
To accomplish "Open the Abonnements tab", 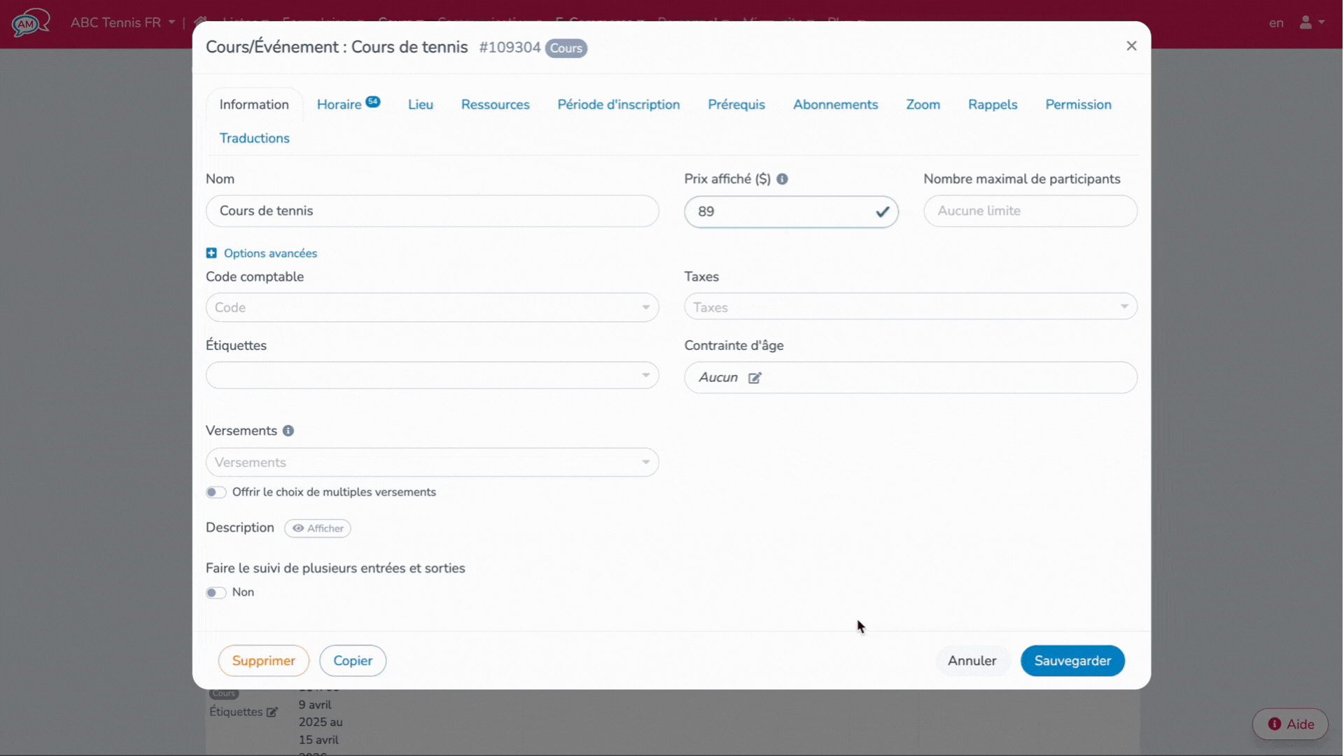I will [x=836, y=104].
